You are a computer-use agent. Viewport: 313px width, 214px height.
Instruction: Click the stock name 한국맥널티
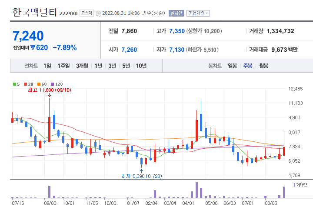(34, 12)
